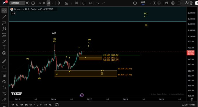This screenshot has width=198, height=107.
Task: Select the YTD date range
Action: [36, 105]
